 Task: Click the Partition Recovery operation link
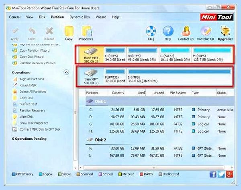click(32, 110)
